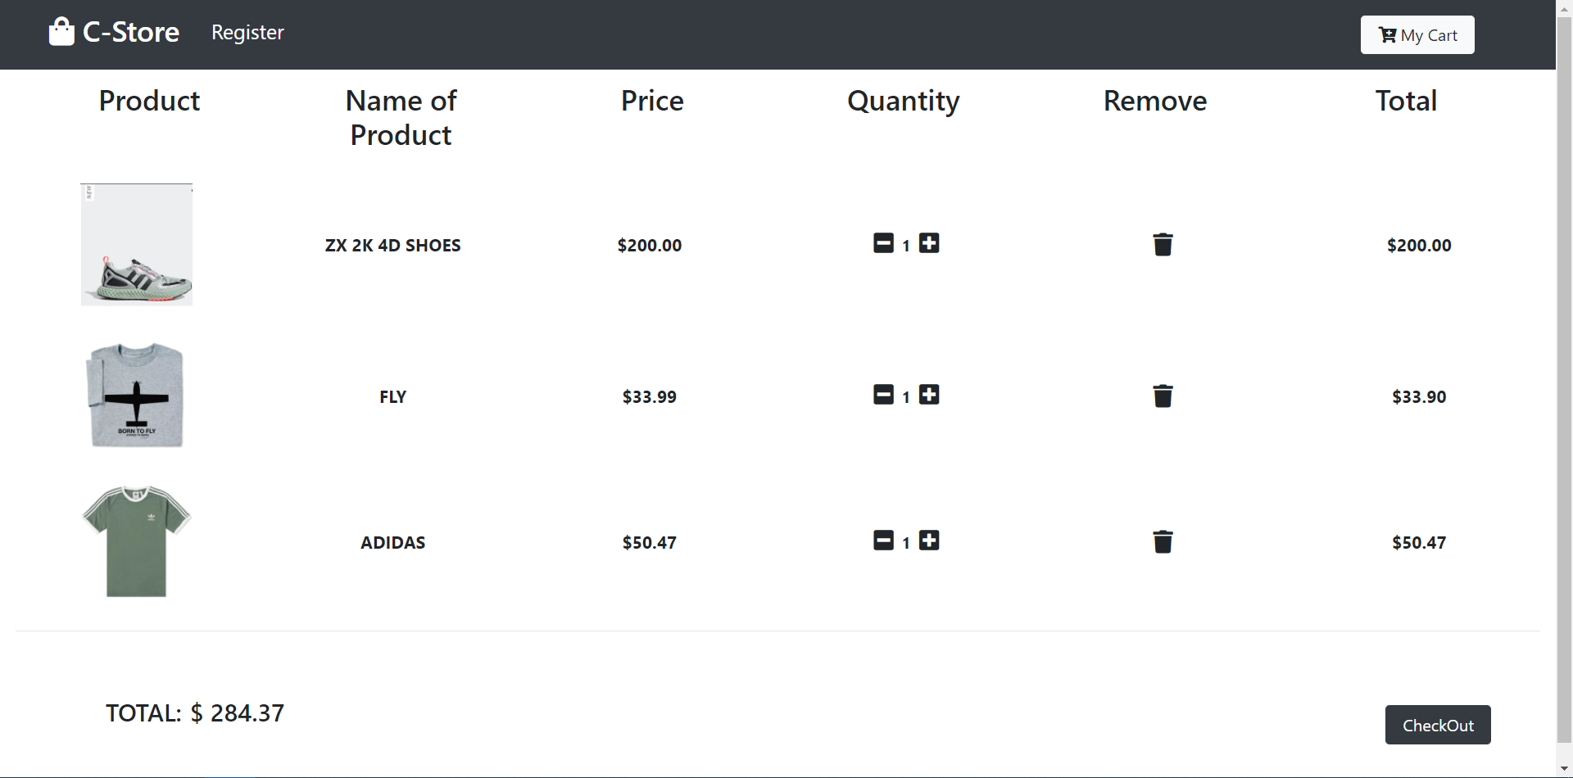Proceed with the CheckOut button
The image size is (1573, 778).
click(1438, 725)
